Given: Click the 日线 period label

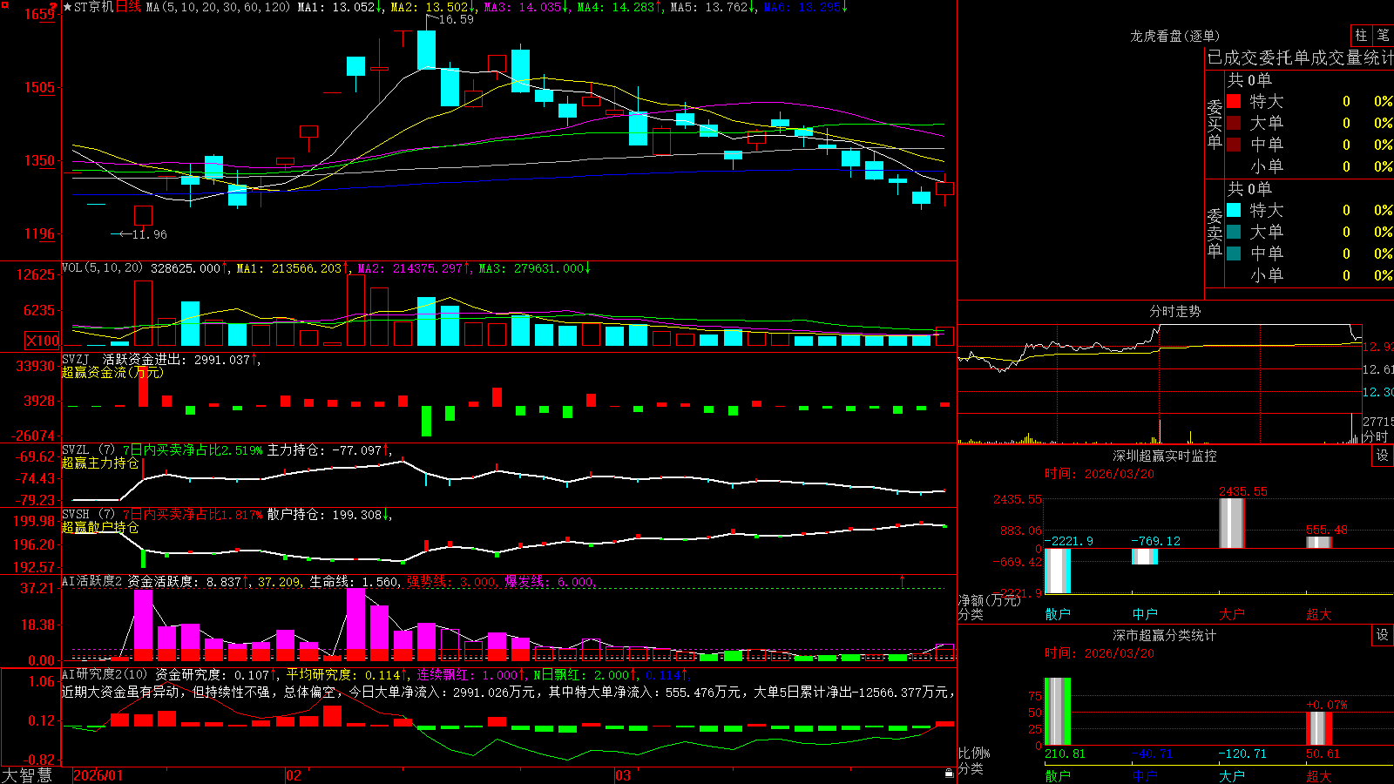Looking at the screenshot, I should point(128,7).
